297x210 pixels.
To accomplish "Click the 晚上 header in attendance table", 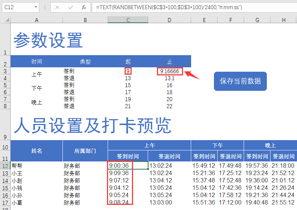I will (270, 145).
